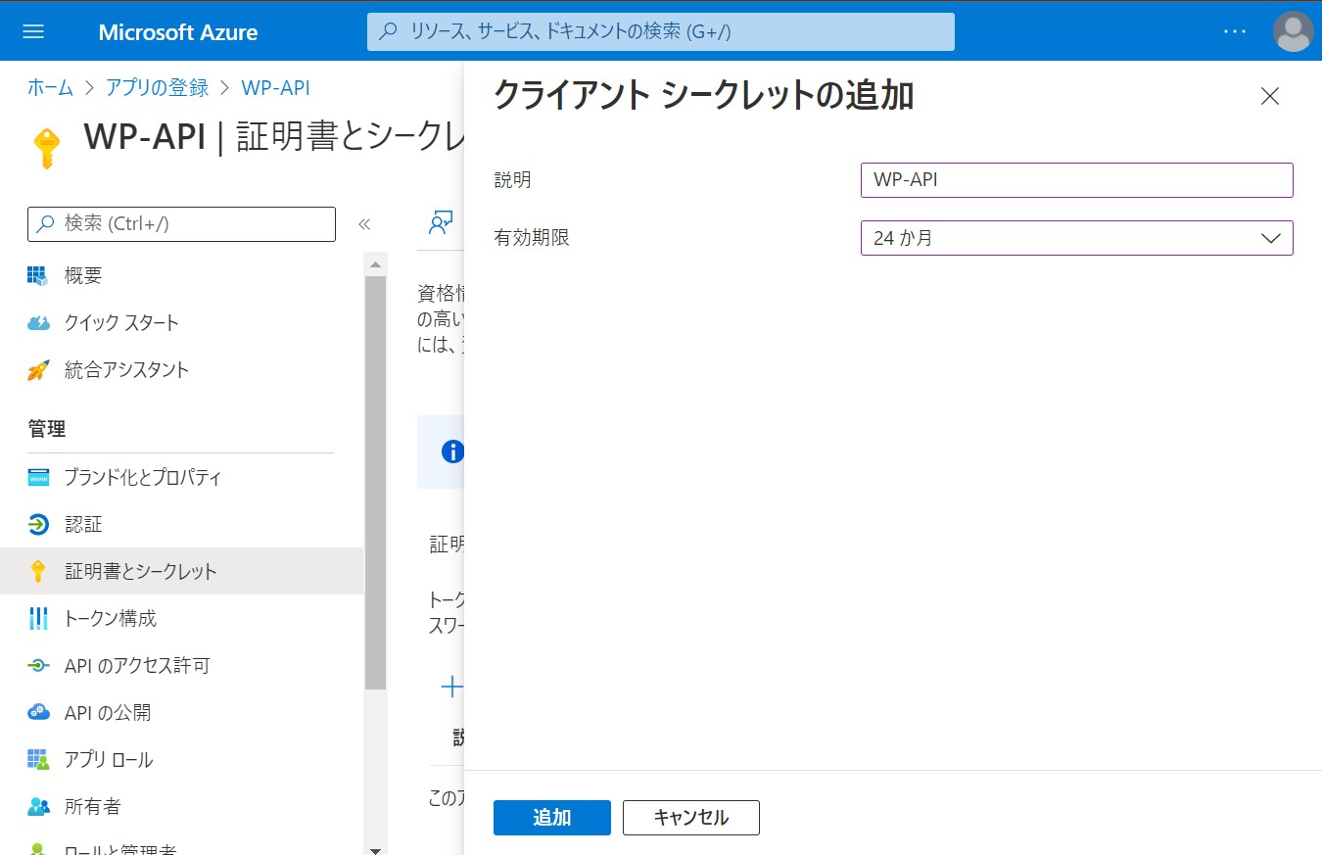The height and width of the screenshot is (855, 1322).
Task: Click the sidebar scrollbar thumb
Action: coord(375,484)
